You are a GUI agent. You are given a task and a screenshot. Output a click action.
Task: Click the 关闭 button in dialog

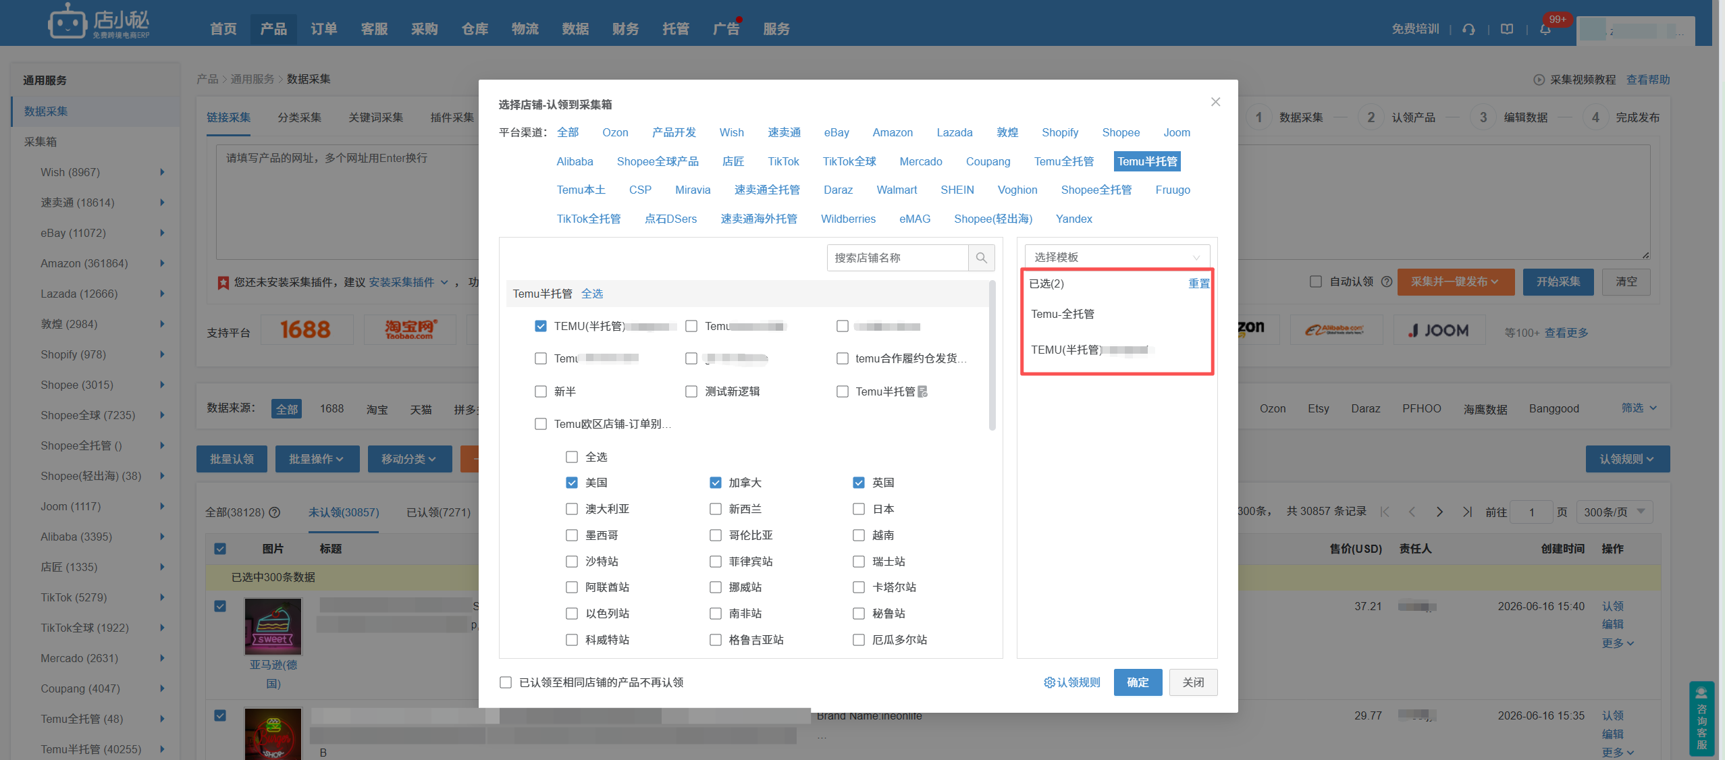pos(1193,682)
